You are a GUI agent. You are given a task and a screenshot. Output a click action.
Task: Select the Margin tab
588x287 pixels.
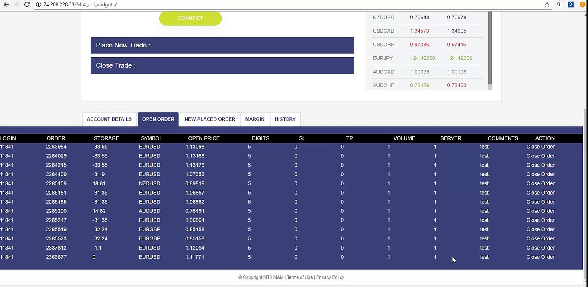(x=255, y=119)
